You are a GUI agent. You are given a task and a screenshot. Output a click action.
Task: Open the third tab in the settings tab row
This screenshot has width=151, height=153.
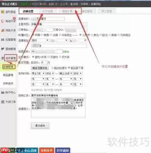67,11
